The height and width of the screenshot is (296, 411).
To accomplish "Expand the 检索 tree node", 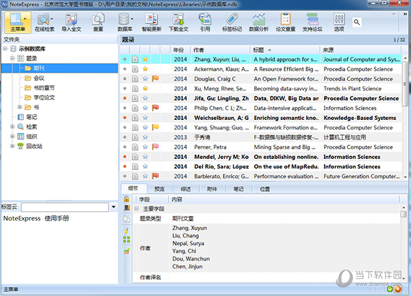I will (12, 126).
